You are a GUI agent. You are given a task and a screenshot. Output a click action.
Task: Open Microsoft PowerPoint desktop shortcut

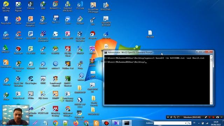coord(30,21)
